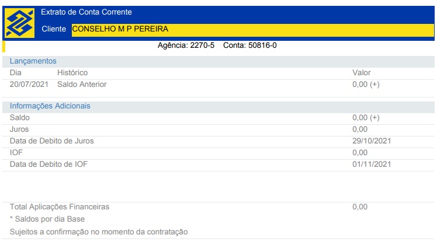The image size is (437, 242).
Task: Click the Banco do Brasil logo icon
Action: (x=19, y=23)
